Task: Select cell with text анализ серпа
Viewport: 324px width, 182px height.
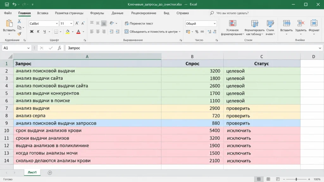Action: coord(87,116)
